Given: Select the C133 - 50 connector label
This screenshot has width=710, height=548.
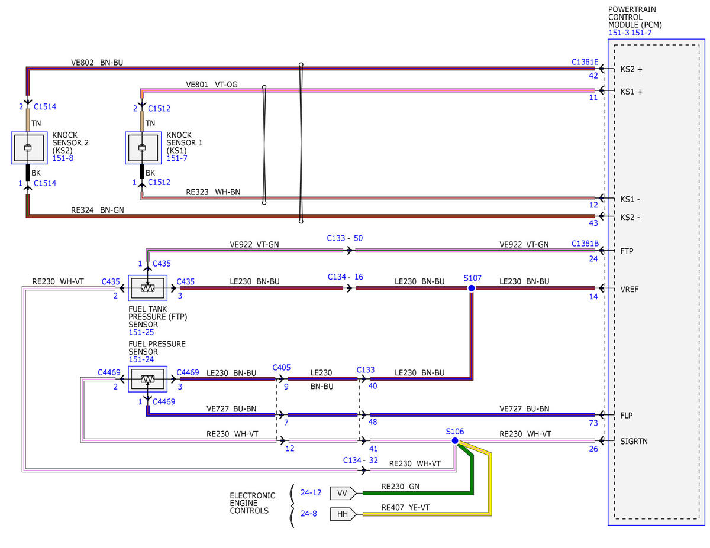Looking at the screenshot, I should click(345, 238).
